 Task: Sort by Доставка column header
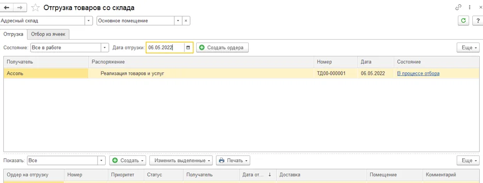point(322,175)
